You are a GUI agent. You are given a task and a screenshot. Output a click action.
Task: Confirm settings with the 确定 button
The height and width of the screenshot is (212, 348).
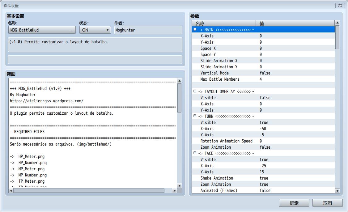294,203
